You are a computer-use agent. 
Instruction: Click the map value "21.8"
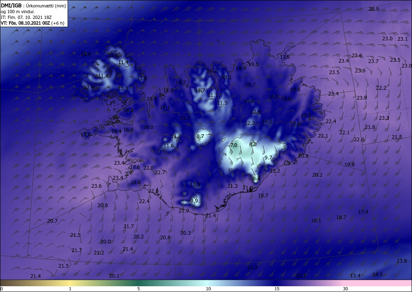[x=370, y=127]
